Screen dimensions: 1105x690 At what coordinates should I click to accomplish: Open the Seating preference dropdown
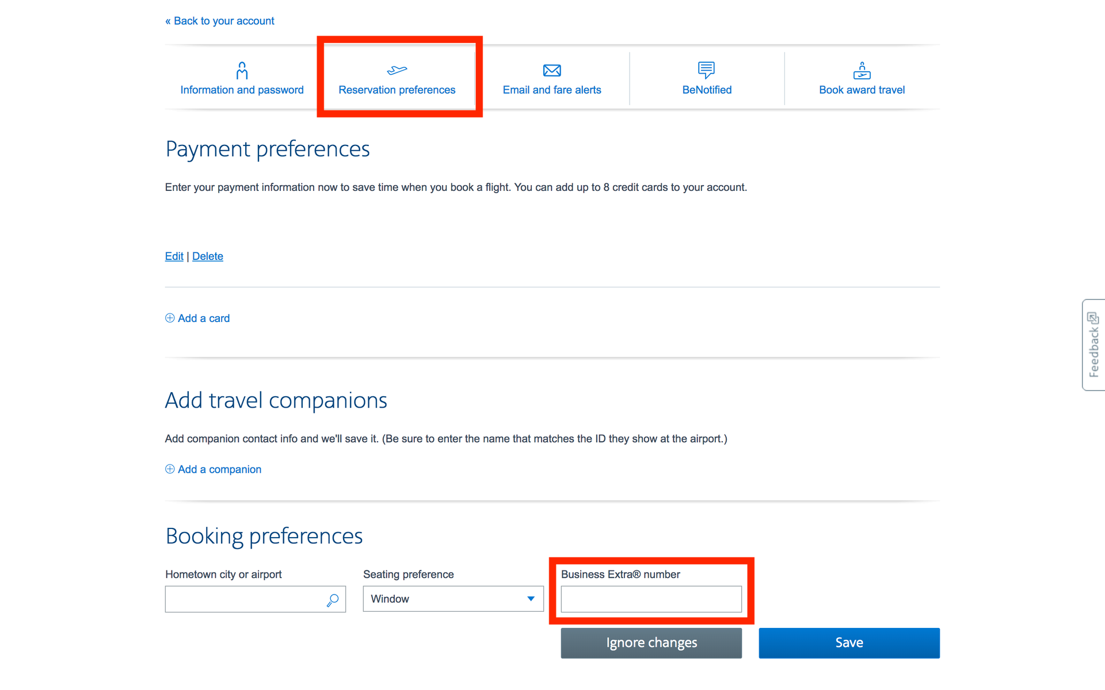453,599
